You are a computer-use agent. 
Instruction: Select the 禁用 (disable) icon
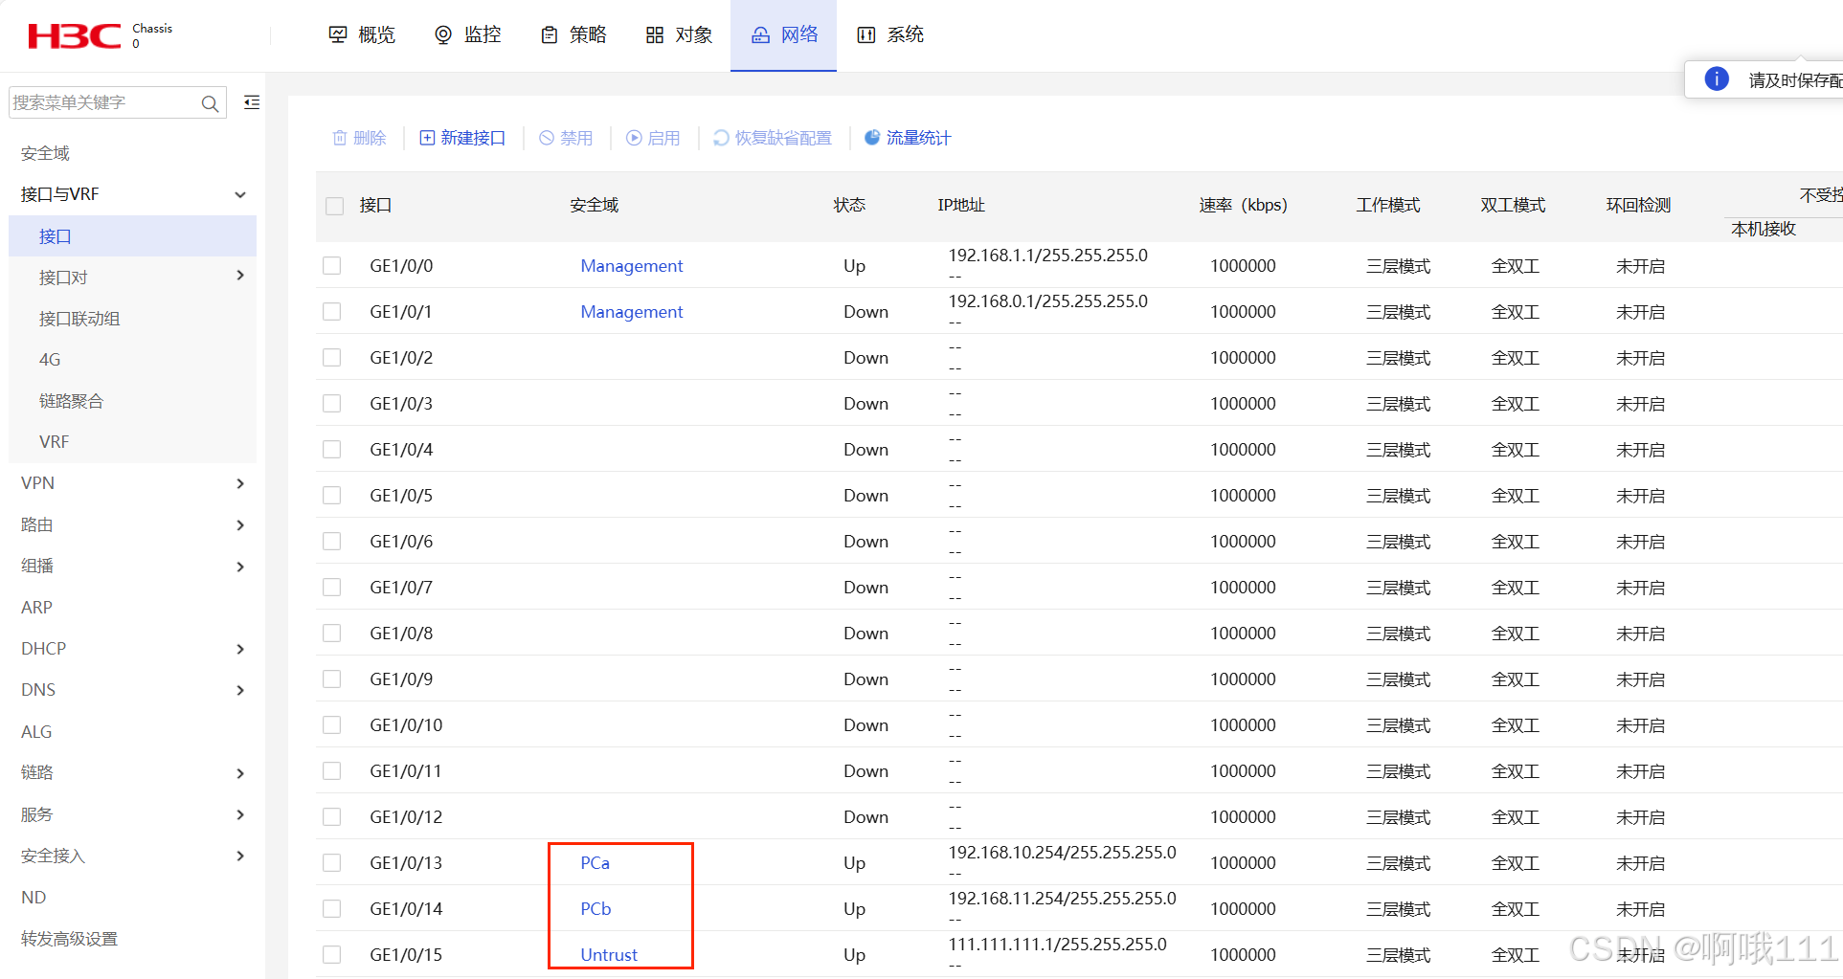click(x=545, y=138)
